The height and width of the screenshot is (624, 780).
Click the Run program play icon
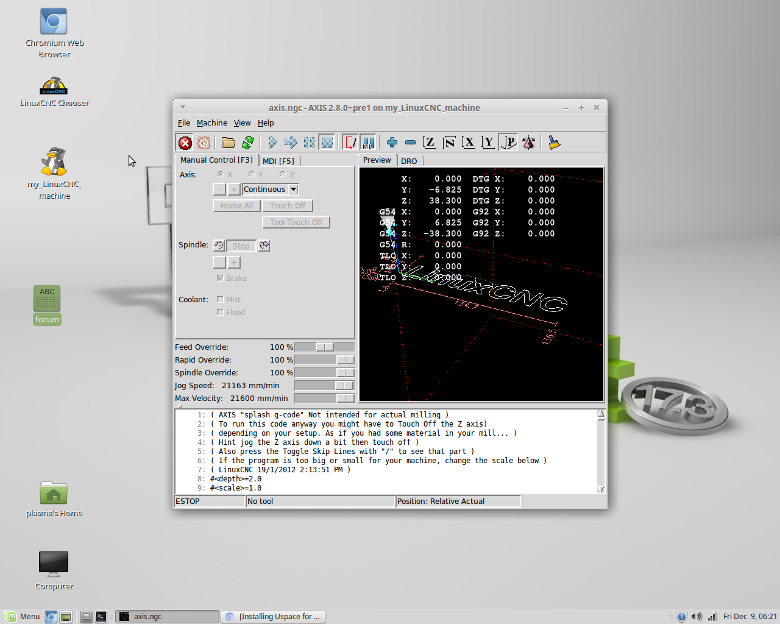click(272, 142)
